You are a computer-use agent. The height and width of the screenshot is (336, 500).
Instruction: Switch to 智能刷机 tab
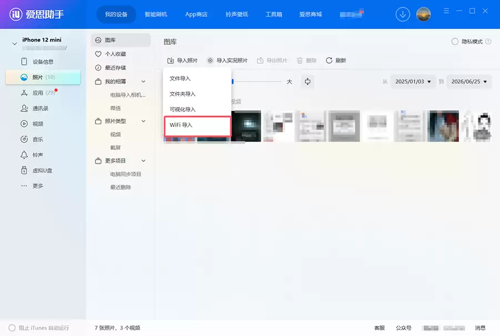156,14
